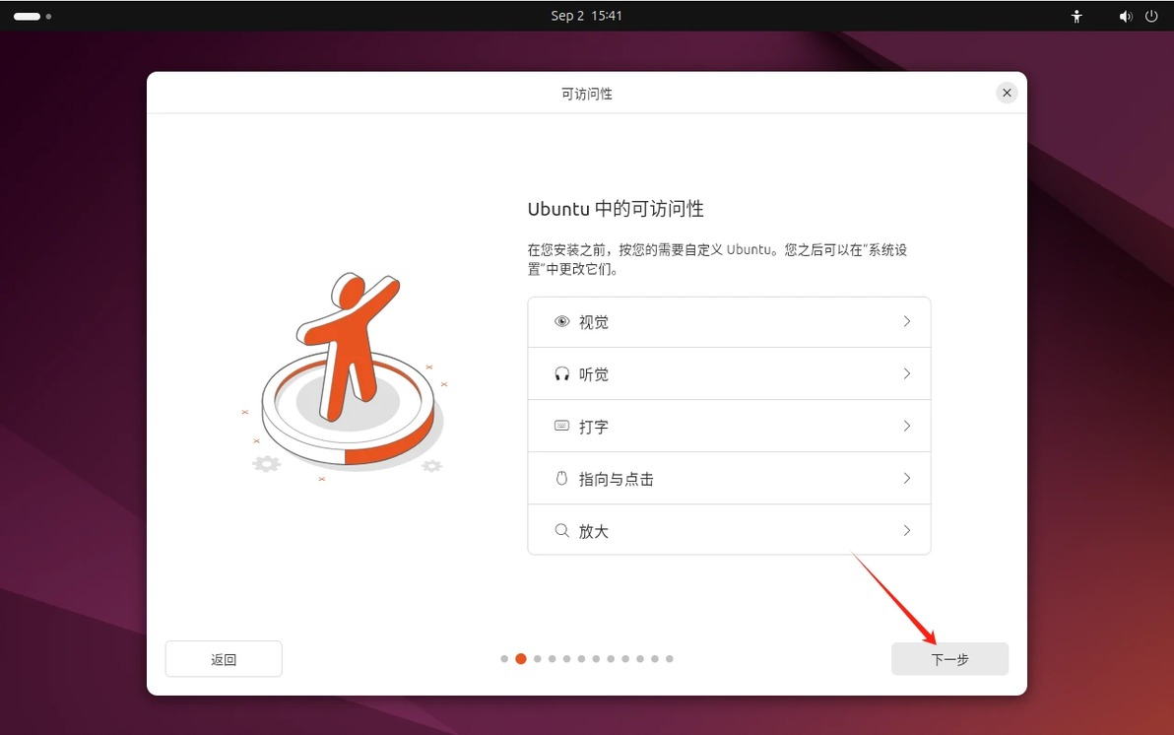
Task: Open the 指向与点击 settings
Action: point(729,478)
